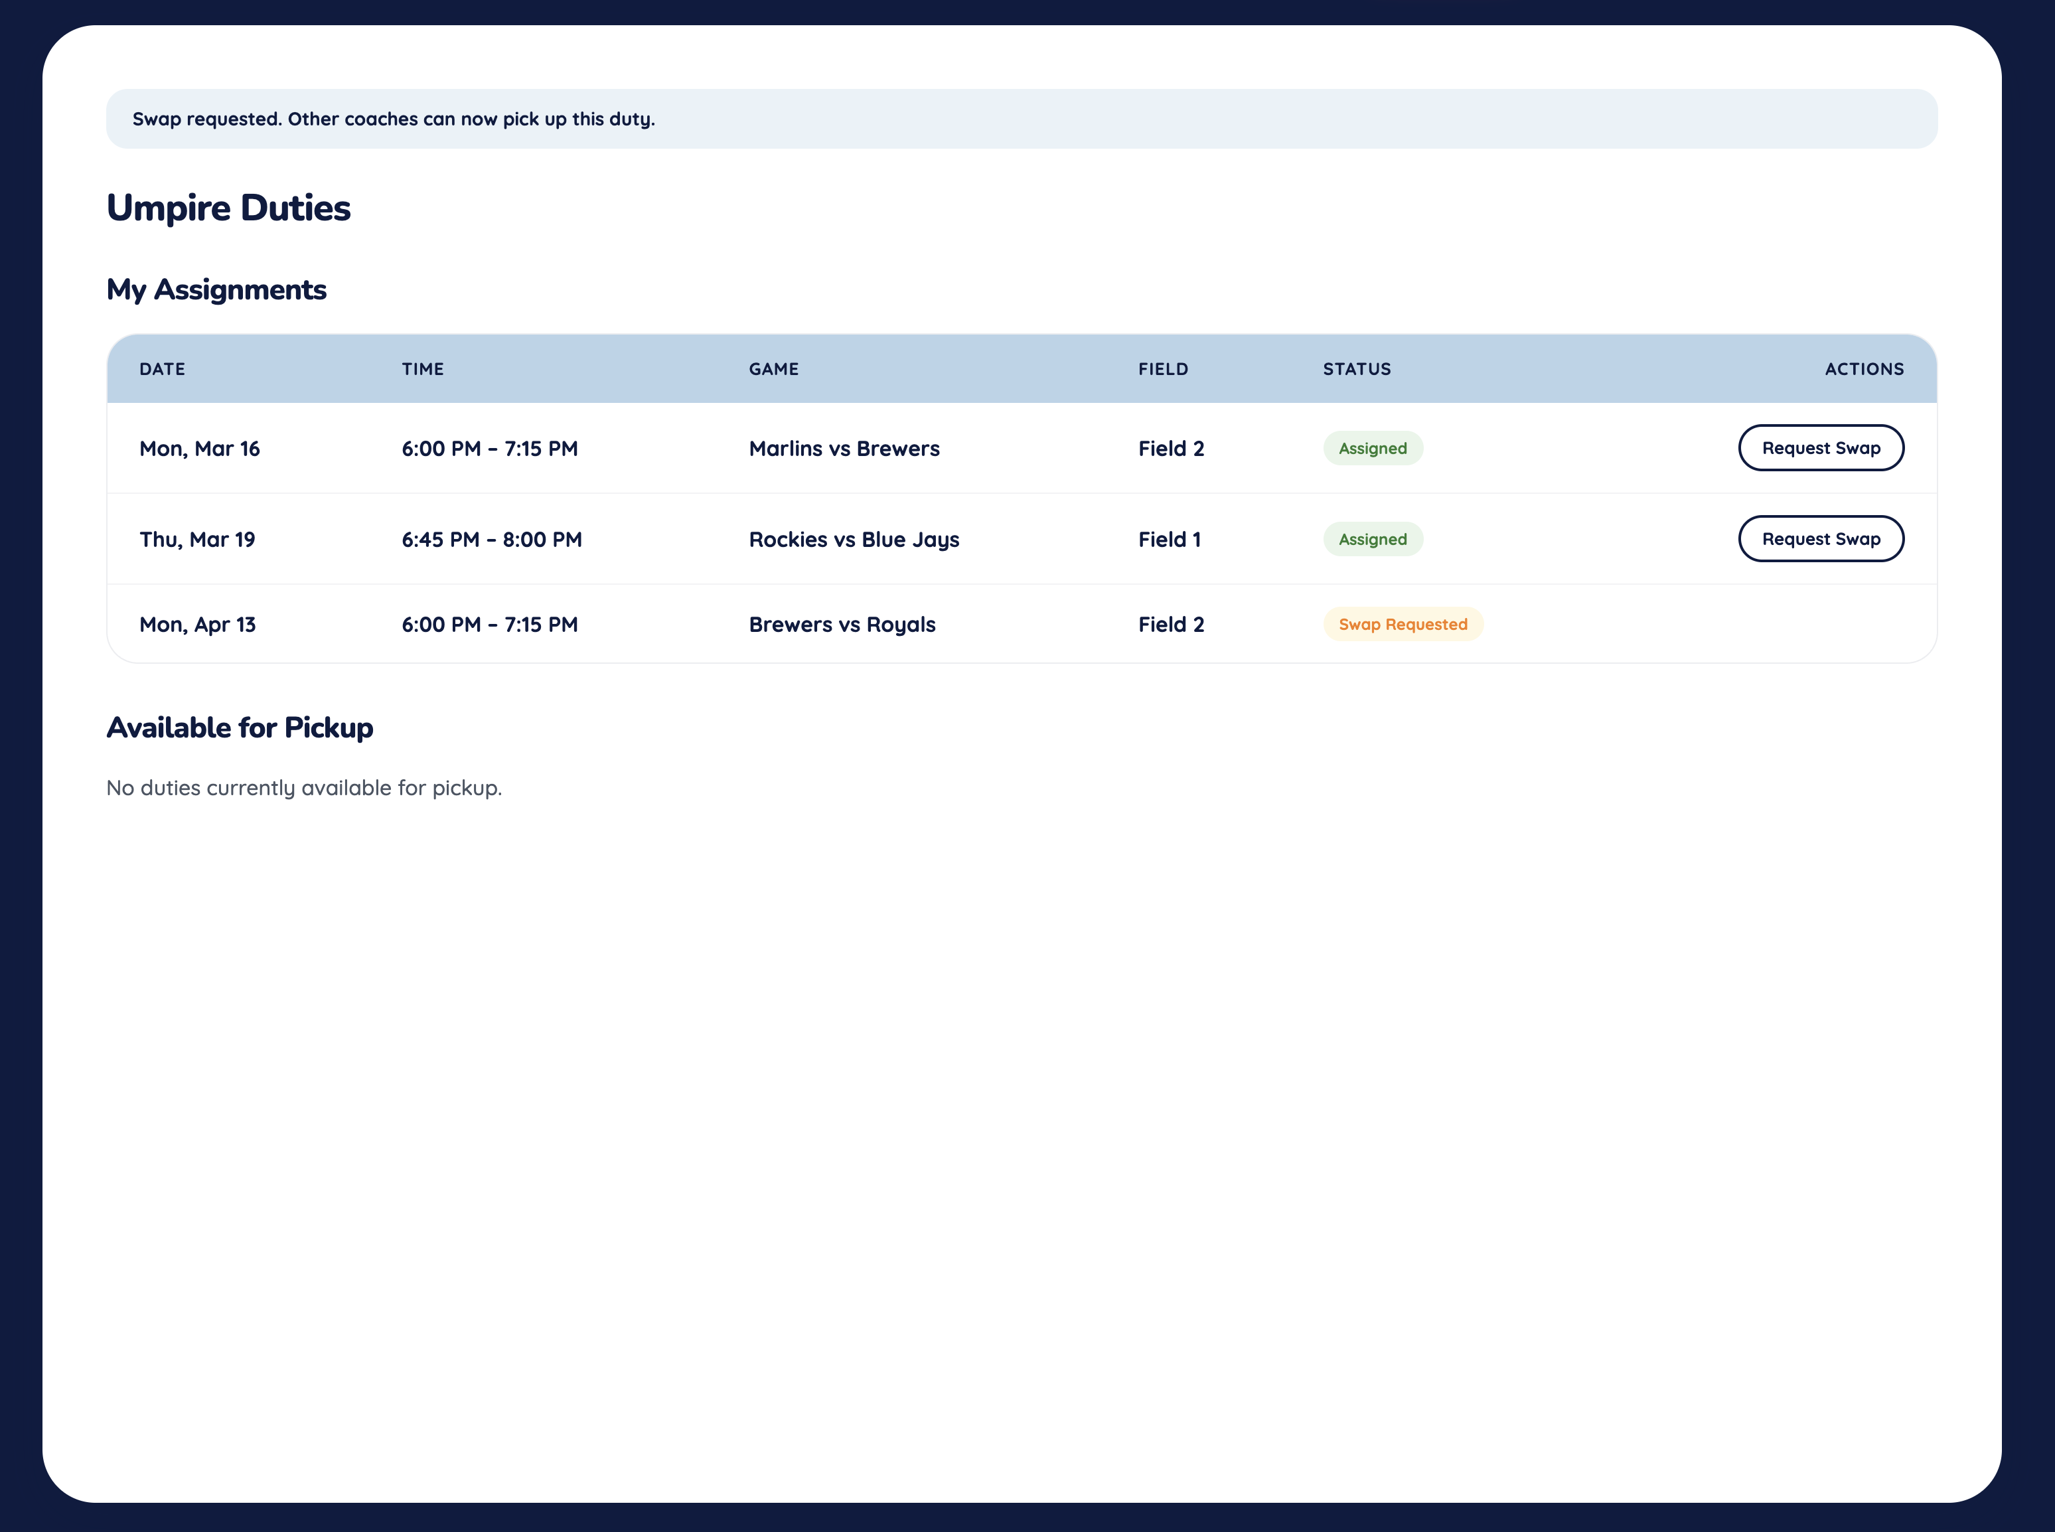Select the Brewers vs Royals game cell
The width and height of the screenshot is (2055, 1532).
pos(842,624)
